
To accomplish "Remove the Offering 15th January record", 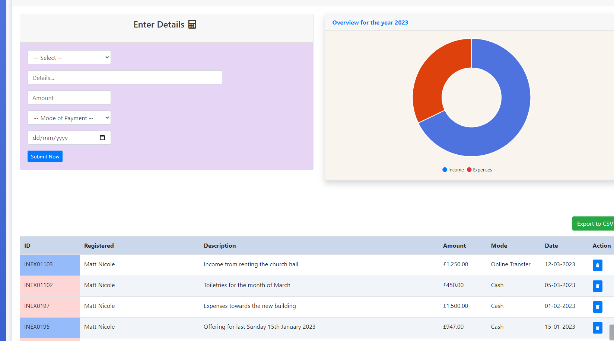I will click(597, 328).
